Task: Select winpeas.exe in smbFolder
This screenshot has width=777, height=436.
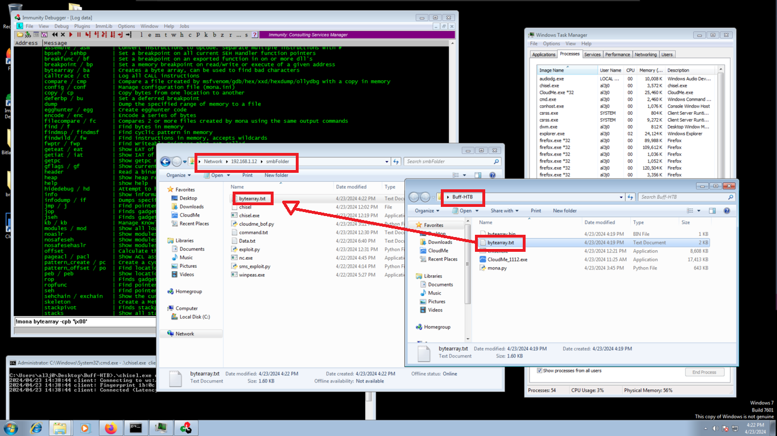Action: coord(251,275)
